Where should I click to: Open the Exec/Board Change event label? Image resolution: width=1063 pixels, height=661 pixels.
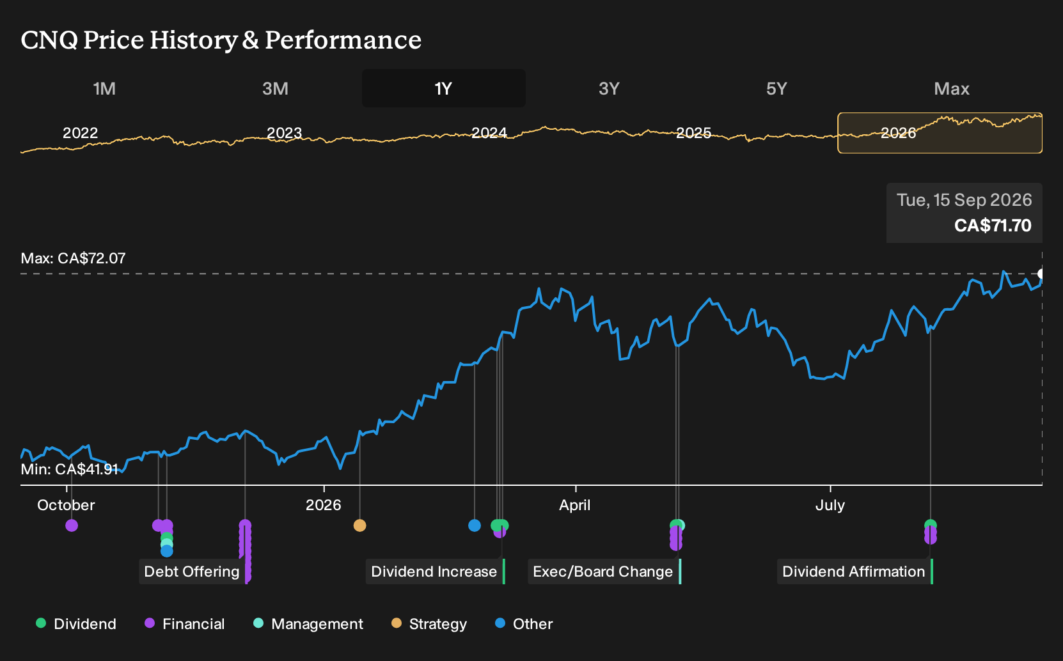pos(603,572)
